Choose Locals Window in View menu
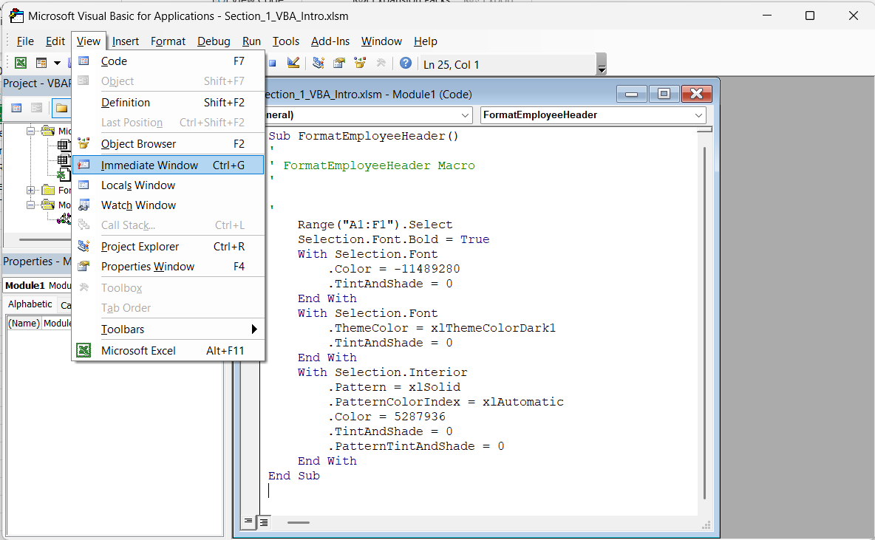The image size is (875, 540). tap(168, 185)
